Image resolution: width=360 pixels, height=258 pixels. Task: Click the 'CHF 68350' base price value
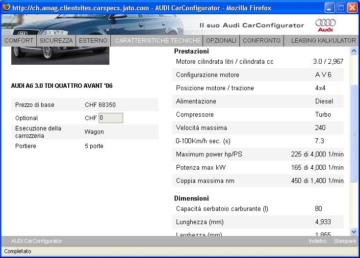tap(100, 105)
